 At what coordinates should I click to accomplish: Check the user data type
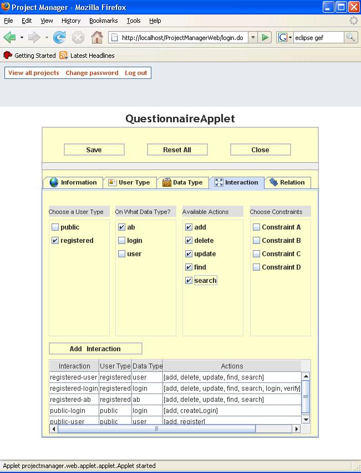121,253
